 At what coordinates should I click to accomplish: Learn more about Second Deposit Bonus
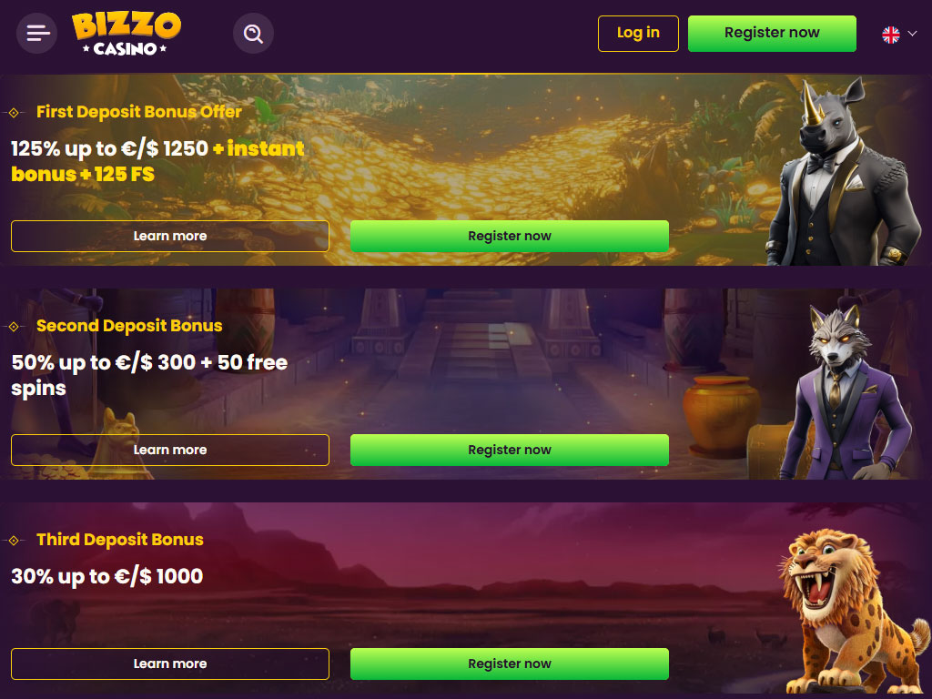[x=170, y=450]
